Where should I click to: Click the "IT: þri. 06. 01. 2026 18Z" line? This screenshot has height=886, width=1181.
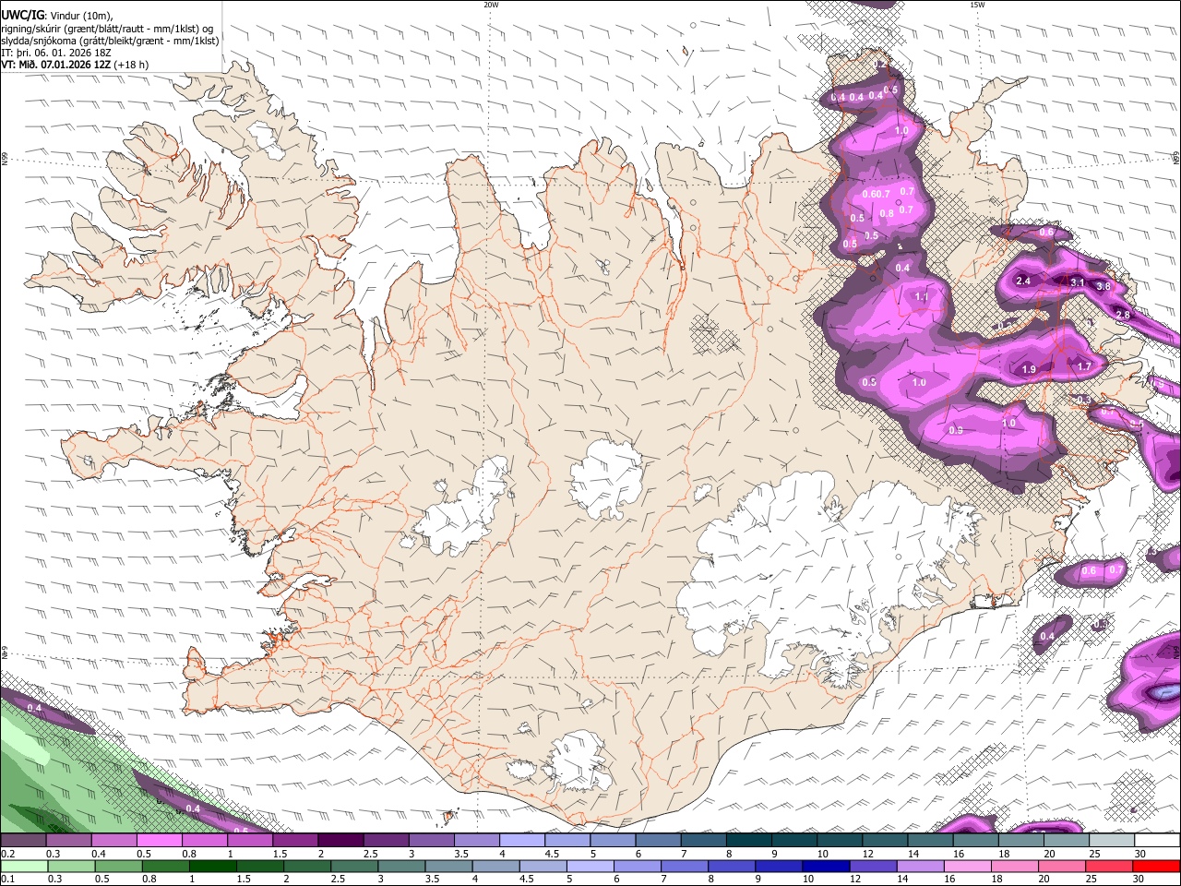(x=54, y=53)
